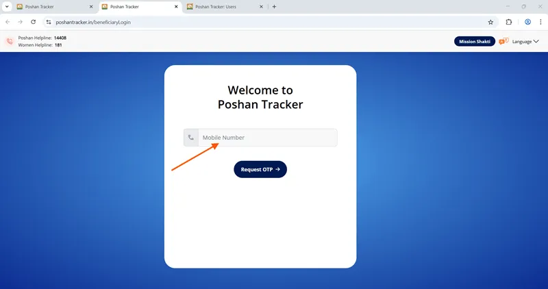The image size is (548, 289).
Task: Go forward to the next page
Action: tap(21, 22)
